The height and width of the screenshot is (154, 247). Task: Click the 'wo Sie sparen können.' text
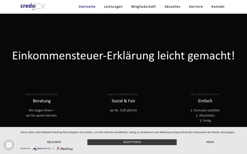point(42,116)
